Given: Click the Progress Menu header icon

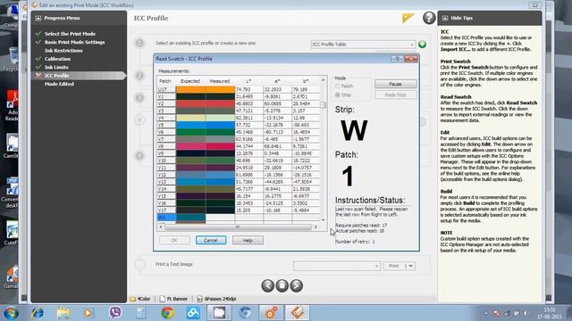Looking at the screenshot, I should pos(38,18).
